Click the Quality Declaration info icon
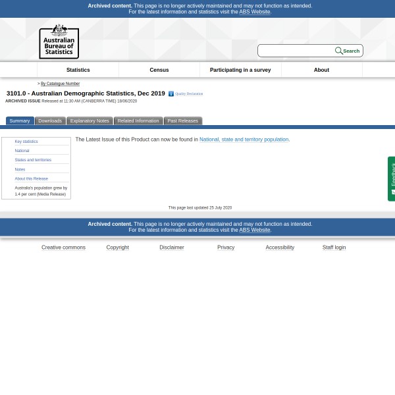395x395 pixels. point(171,94)
